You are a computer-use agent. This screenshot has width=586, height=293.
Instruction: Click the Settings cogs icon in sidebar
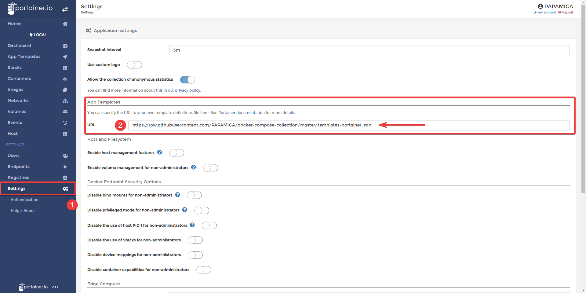[65, 189]
